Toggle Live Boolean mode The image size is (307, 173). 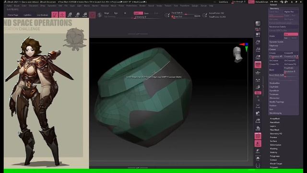tap(43, 15)
